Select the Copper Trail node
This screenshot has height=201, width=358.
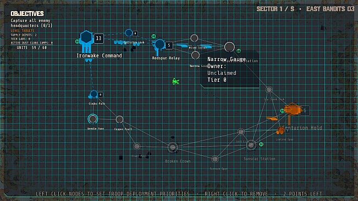[x=119, y=119]
